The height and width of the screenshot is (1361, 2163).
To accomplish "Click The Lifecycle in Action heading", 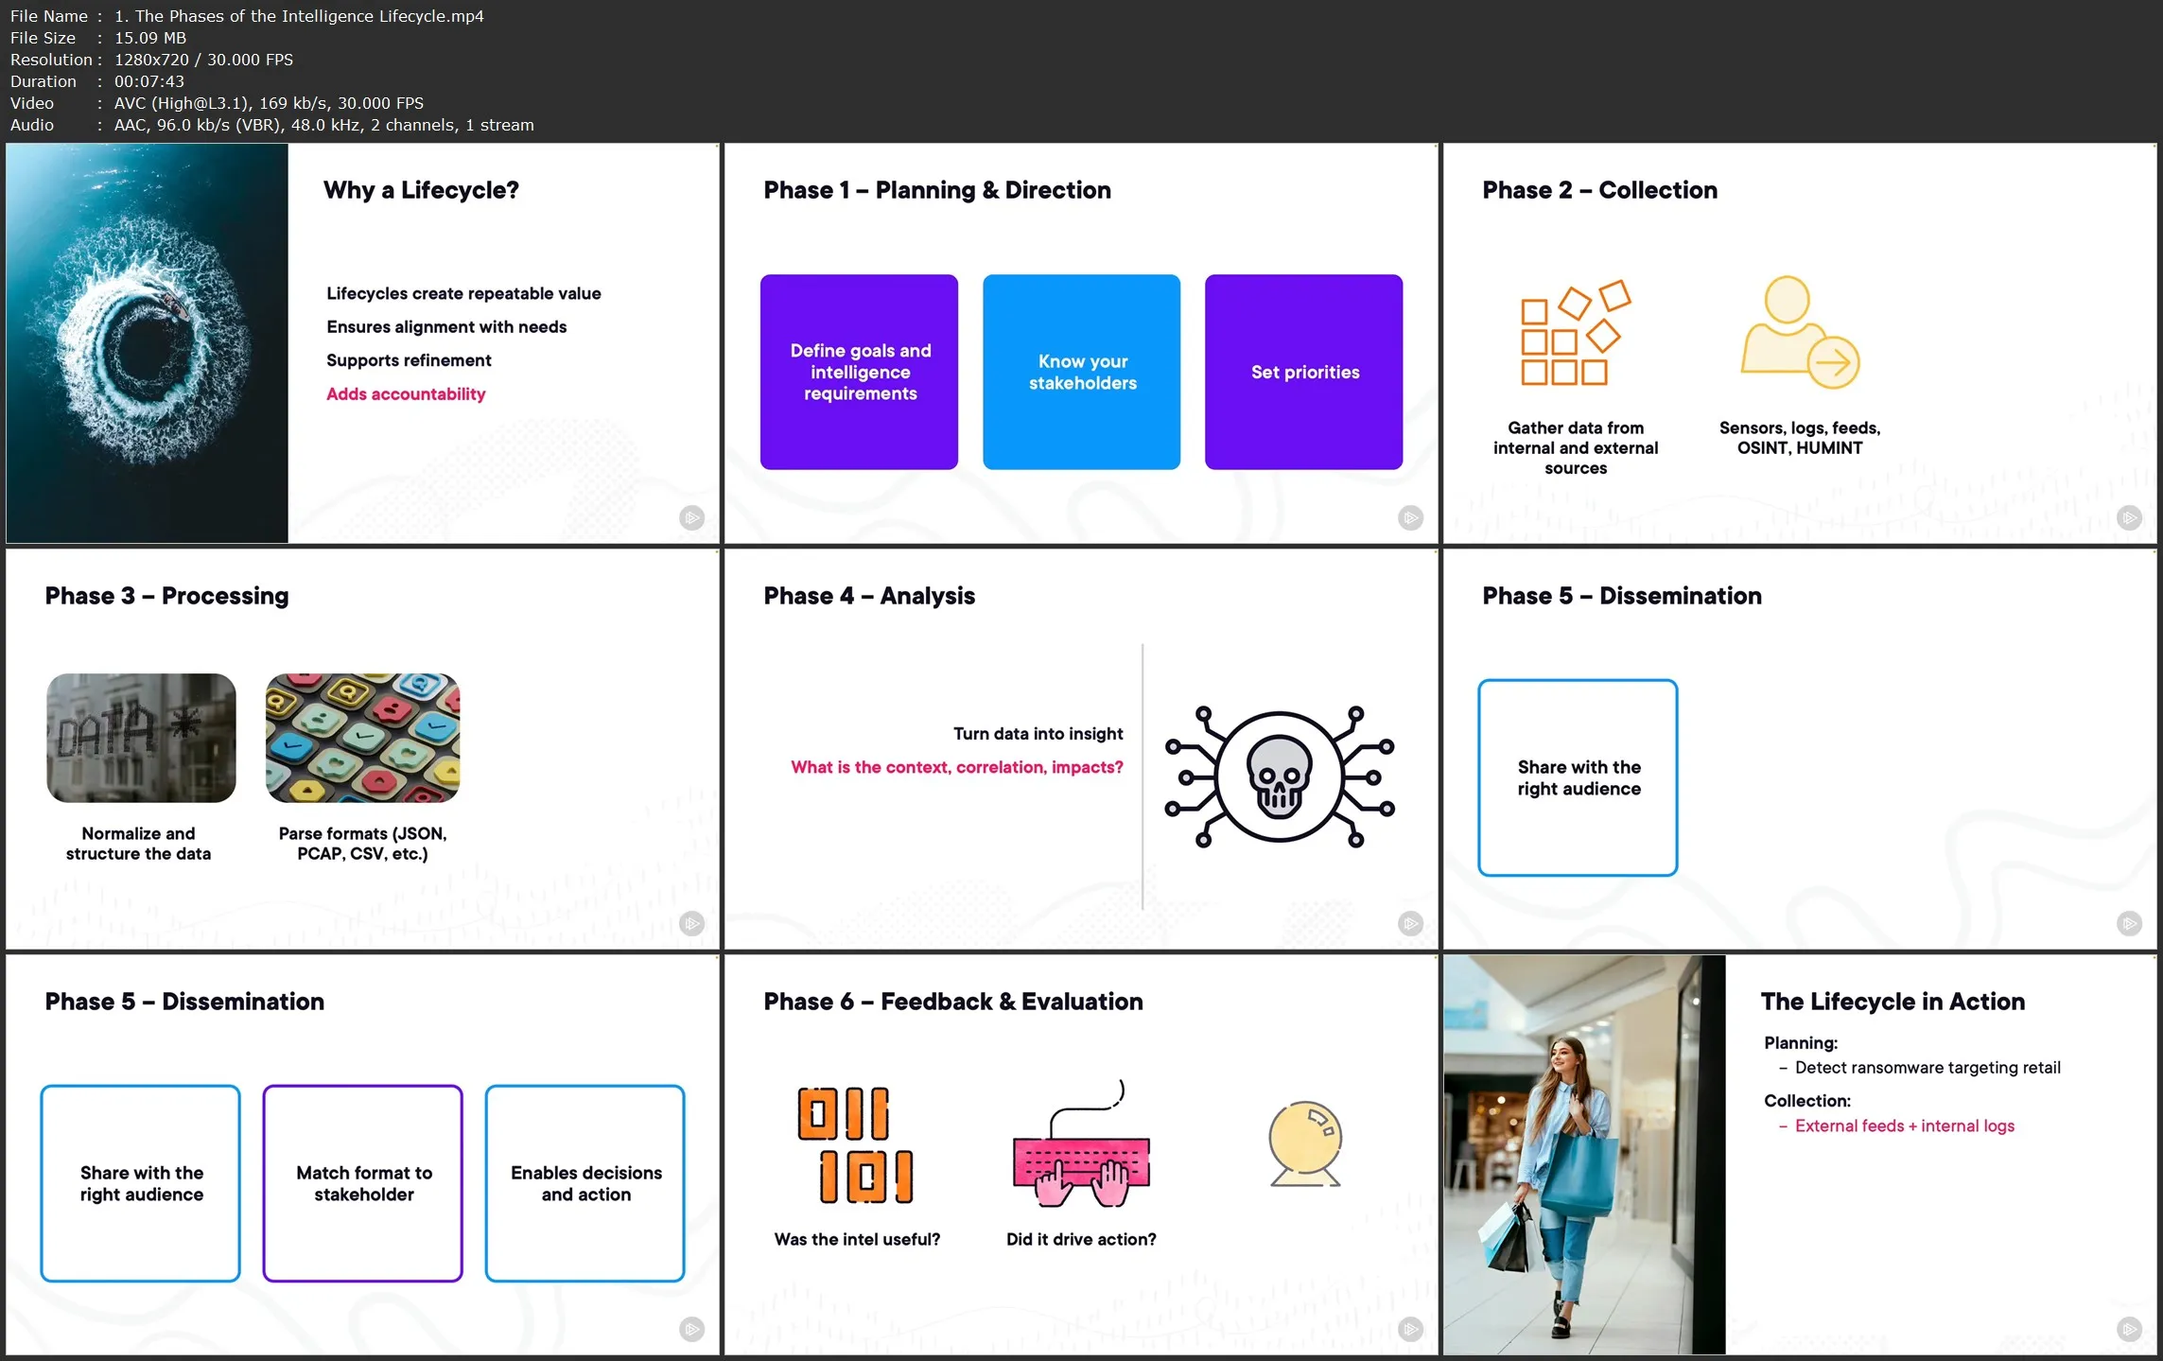I will [x=1893, y=1002].
